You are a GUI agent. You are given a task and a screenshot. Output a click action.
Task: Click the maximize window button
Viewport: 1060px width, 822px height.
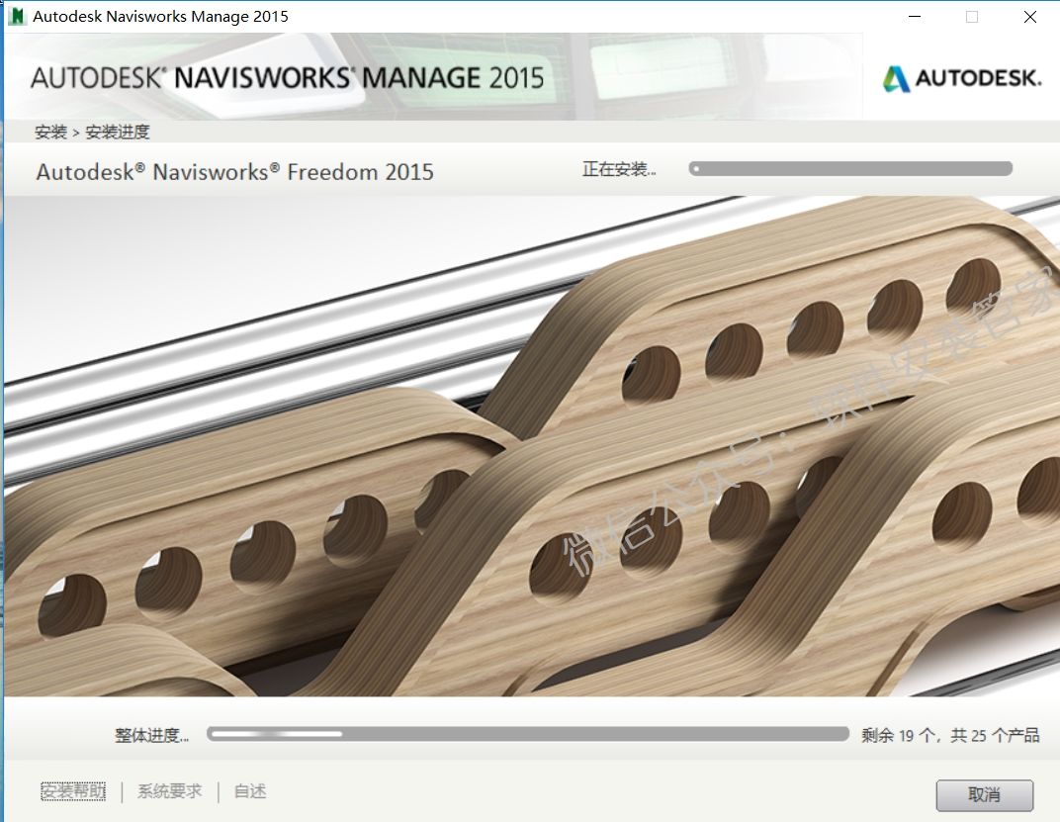tap(972, 17)
